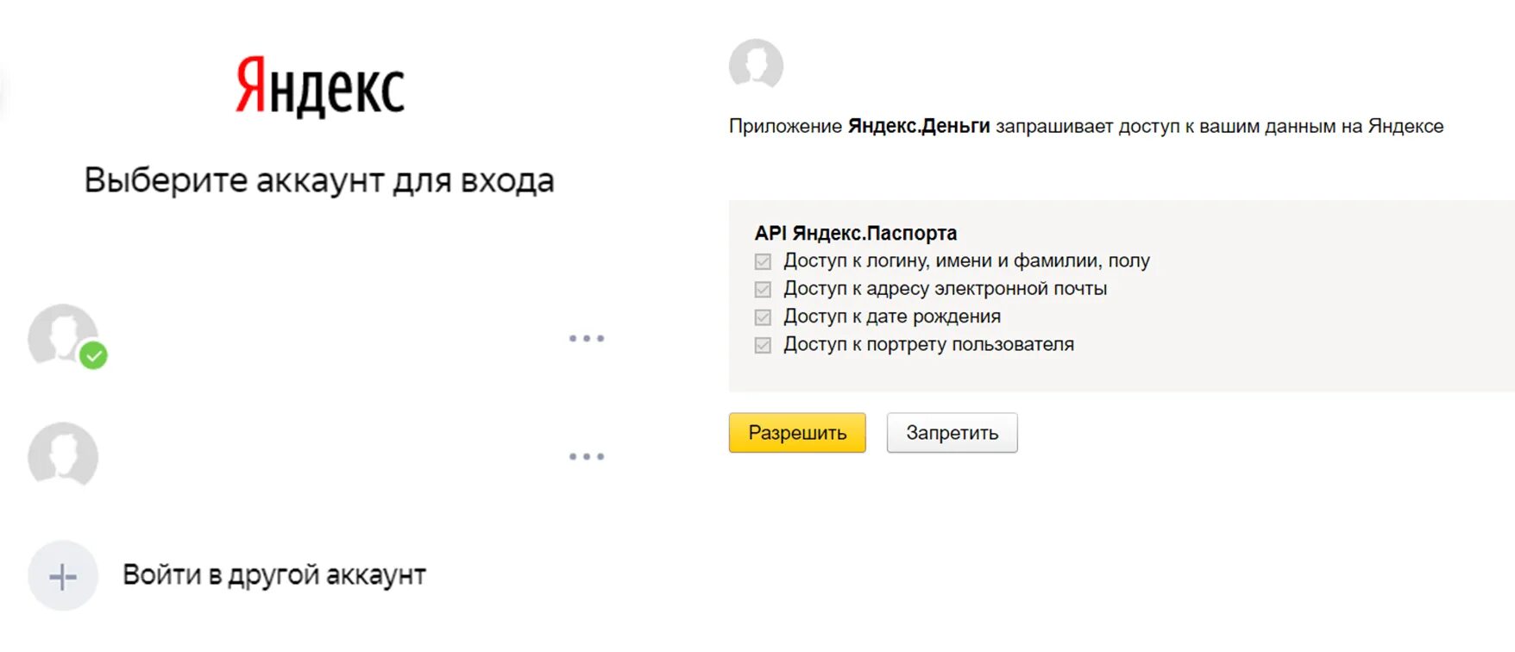Toggle checkbox 'Доступ к логину, имени и фамилии, полу'
This screenshot has height=652, width=1515.
(x=763, y=261)
